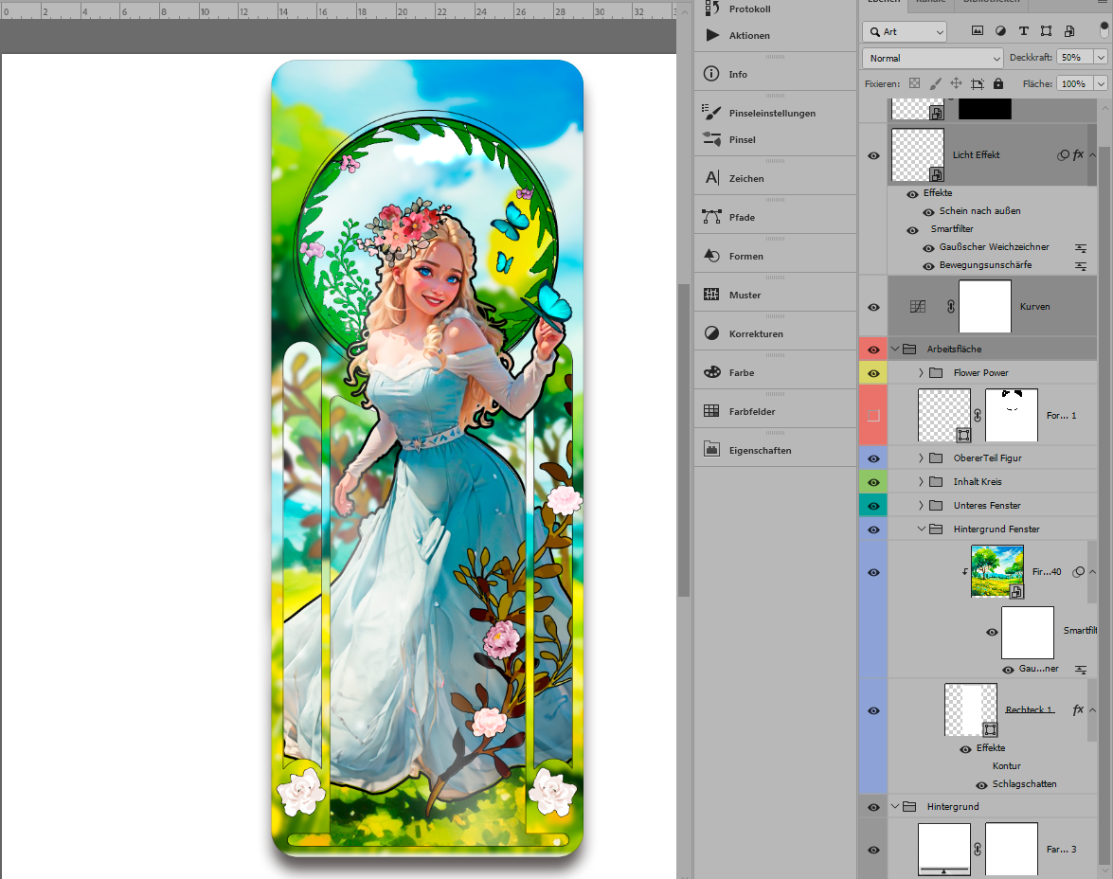Open Gaußscher Weichzeichner filter blending options

1081,248
